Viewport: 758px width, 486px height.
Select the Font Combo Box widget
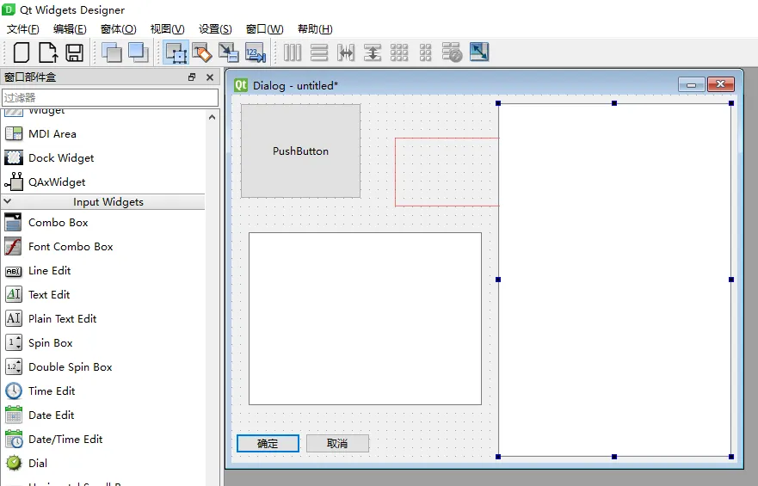click(71, 247)
